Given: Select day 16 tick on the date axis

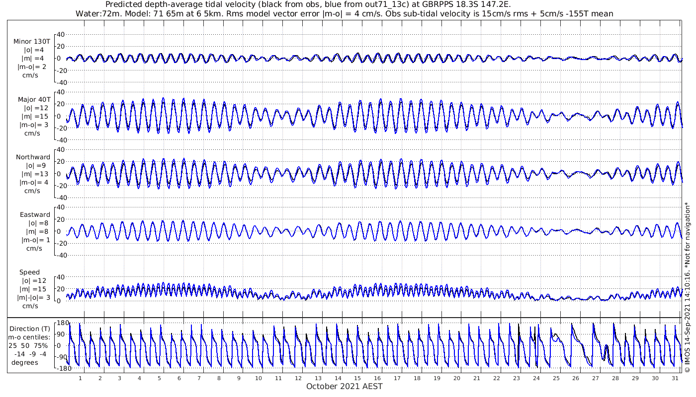Looking at the screenshot, I should 377,378.
